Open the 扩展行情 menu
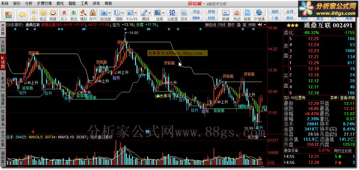 coord(44,3)
